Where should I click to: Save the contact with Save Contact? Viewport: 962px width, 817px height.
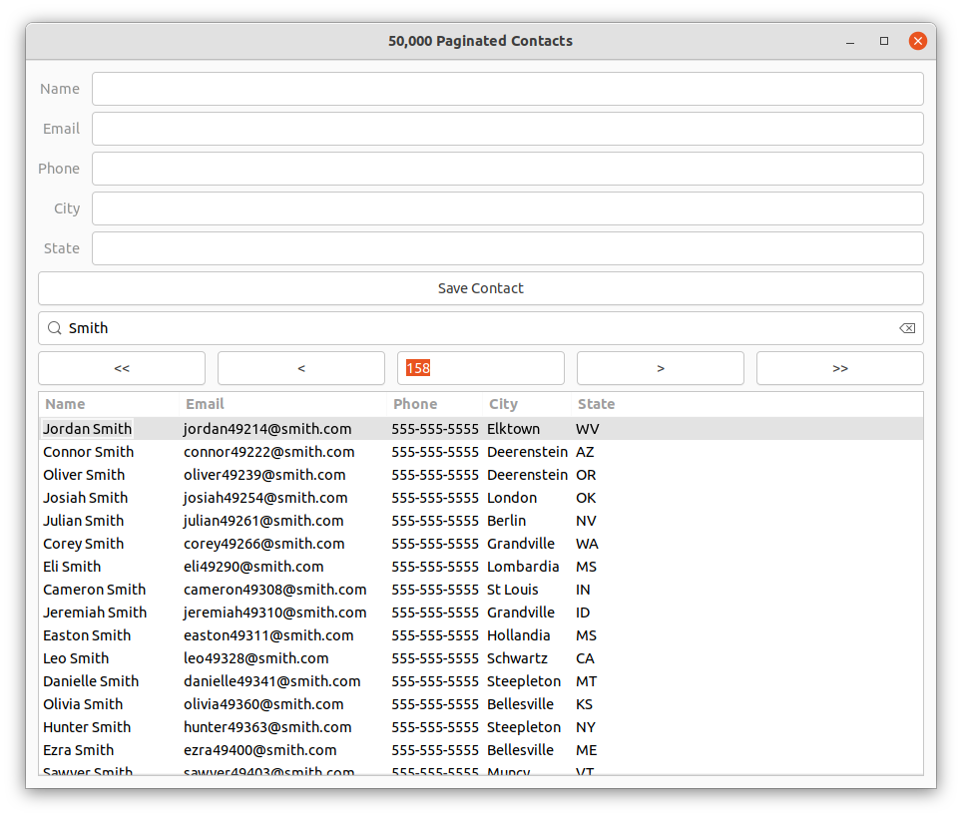pyautogui.click(x=481, y=288)
